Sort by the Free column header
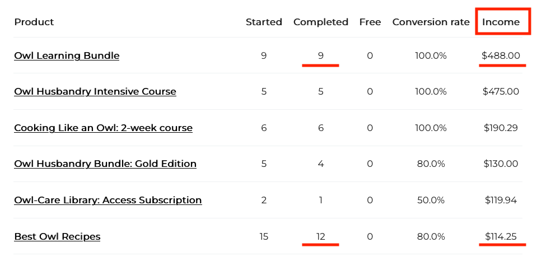Image resolution: width=537 pixels, height=261 pixels. coord(370,22)
